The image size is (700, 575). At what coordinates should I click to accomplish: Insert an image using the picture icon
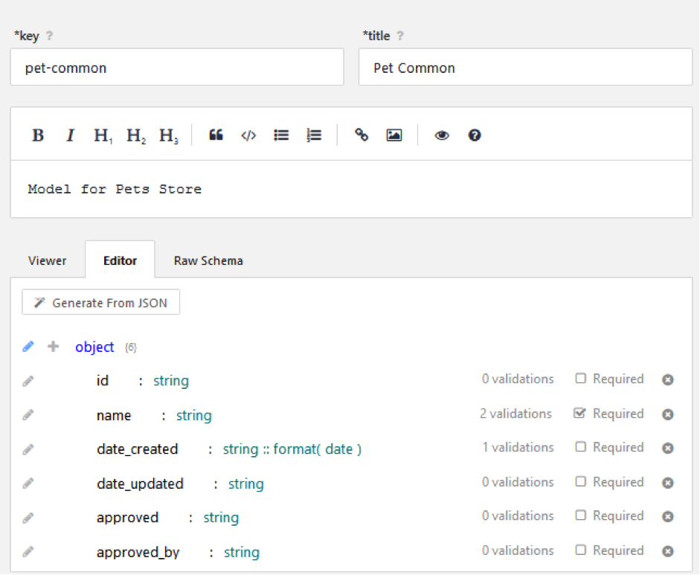394,135
